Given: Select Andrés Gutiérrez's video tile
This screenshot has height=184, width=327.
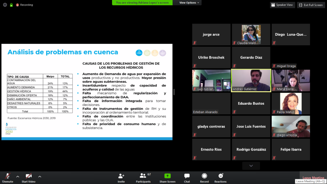Looking at the screenshot, I should 251,80.
